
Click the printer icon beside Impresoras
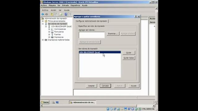[x=52, y=37]
